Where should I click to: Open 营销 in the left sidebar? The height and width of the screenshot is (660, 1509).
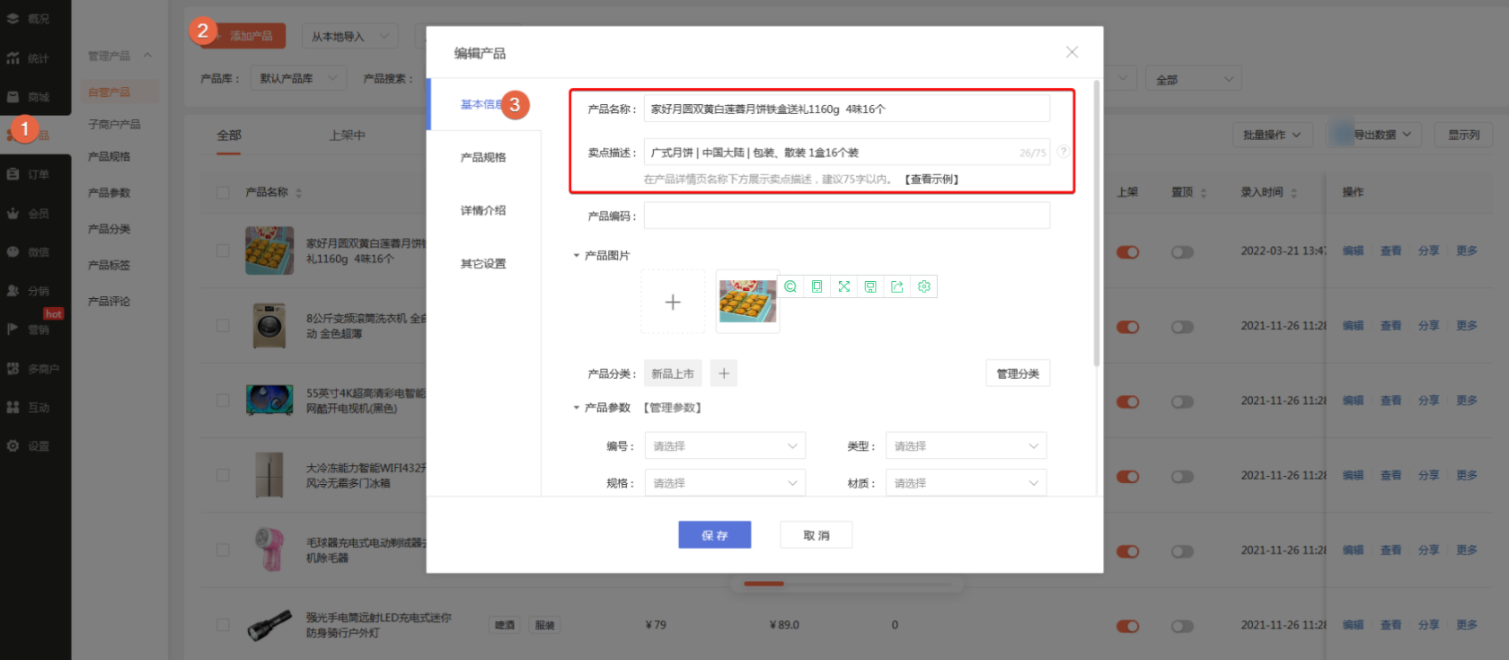tap(28, 330)
